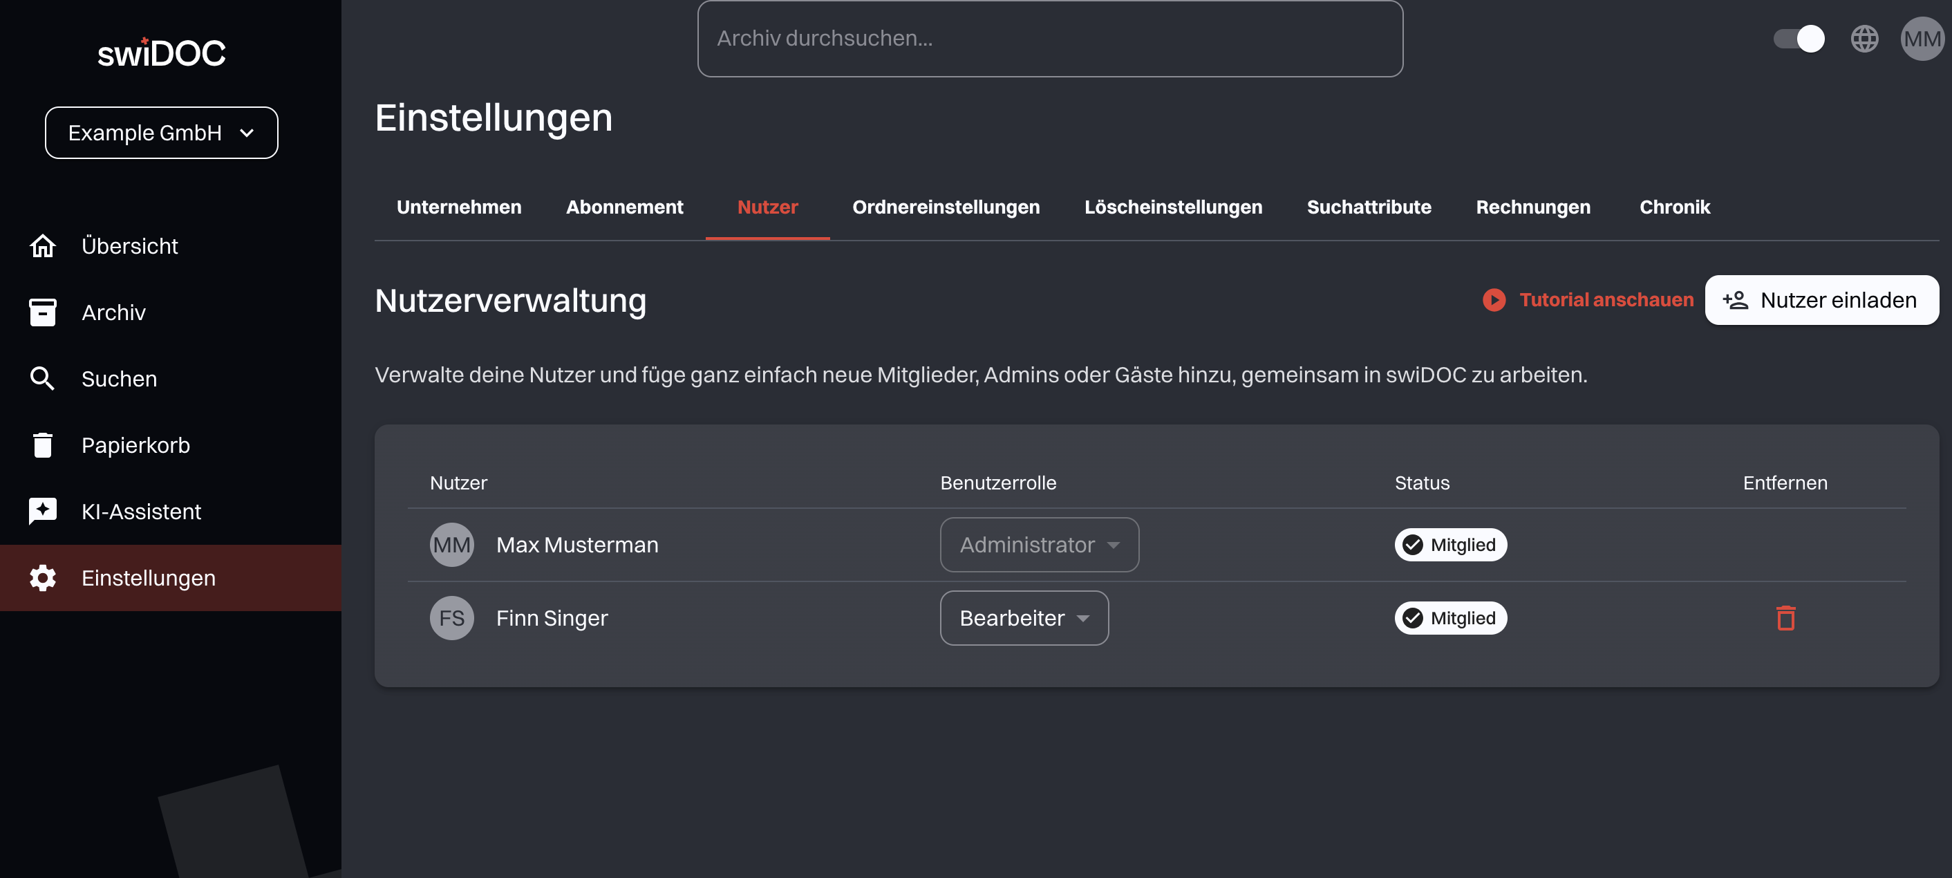The image size is (1952, 878).
Task: Click the Übersicht home icon
Action: pyautogui.click(x=42, y=245)
